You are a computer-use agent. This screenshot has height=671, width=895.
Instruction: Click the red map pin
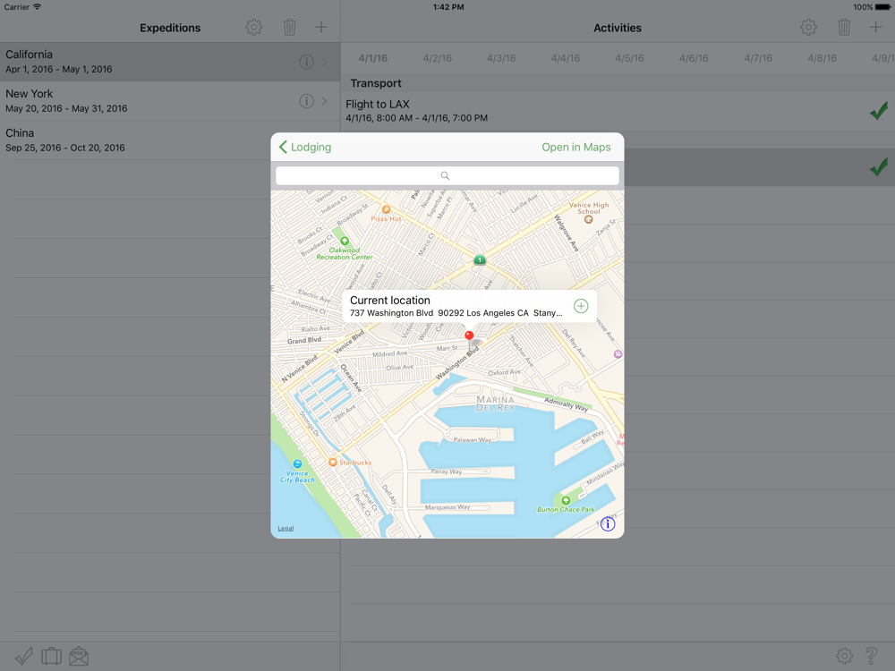click(x=469, y=338)
